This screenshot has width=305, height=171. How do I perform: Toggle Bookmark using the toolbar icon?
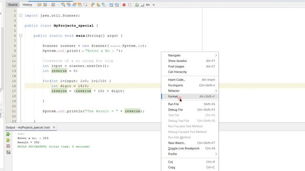click(x=104, y=5)
